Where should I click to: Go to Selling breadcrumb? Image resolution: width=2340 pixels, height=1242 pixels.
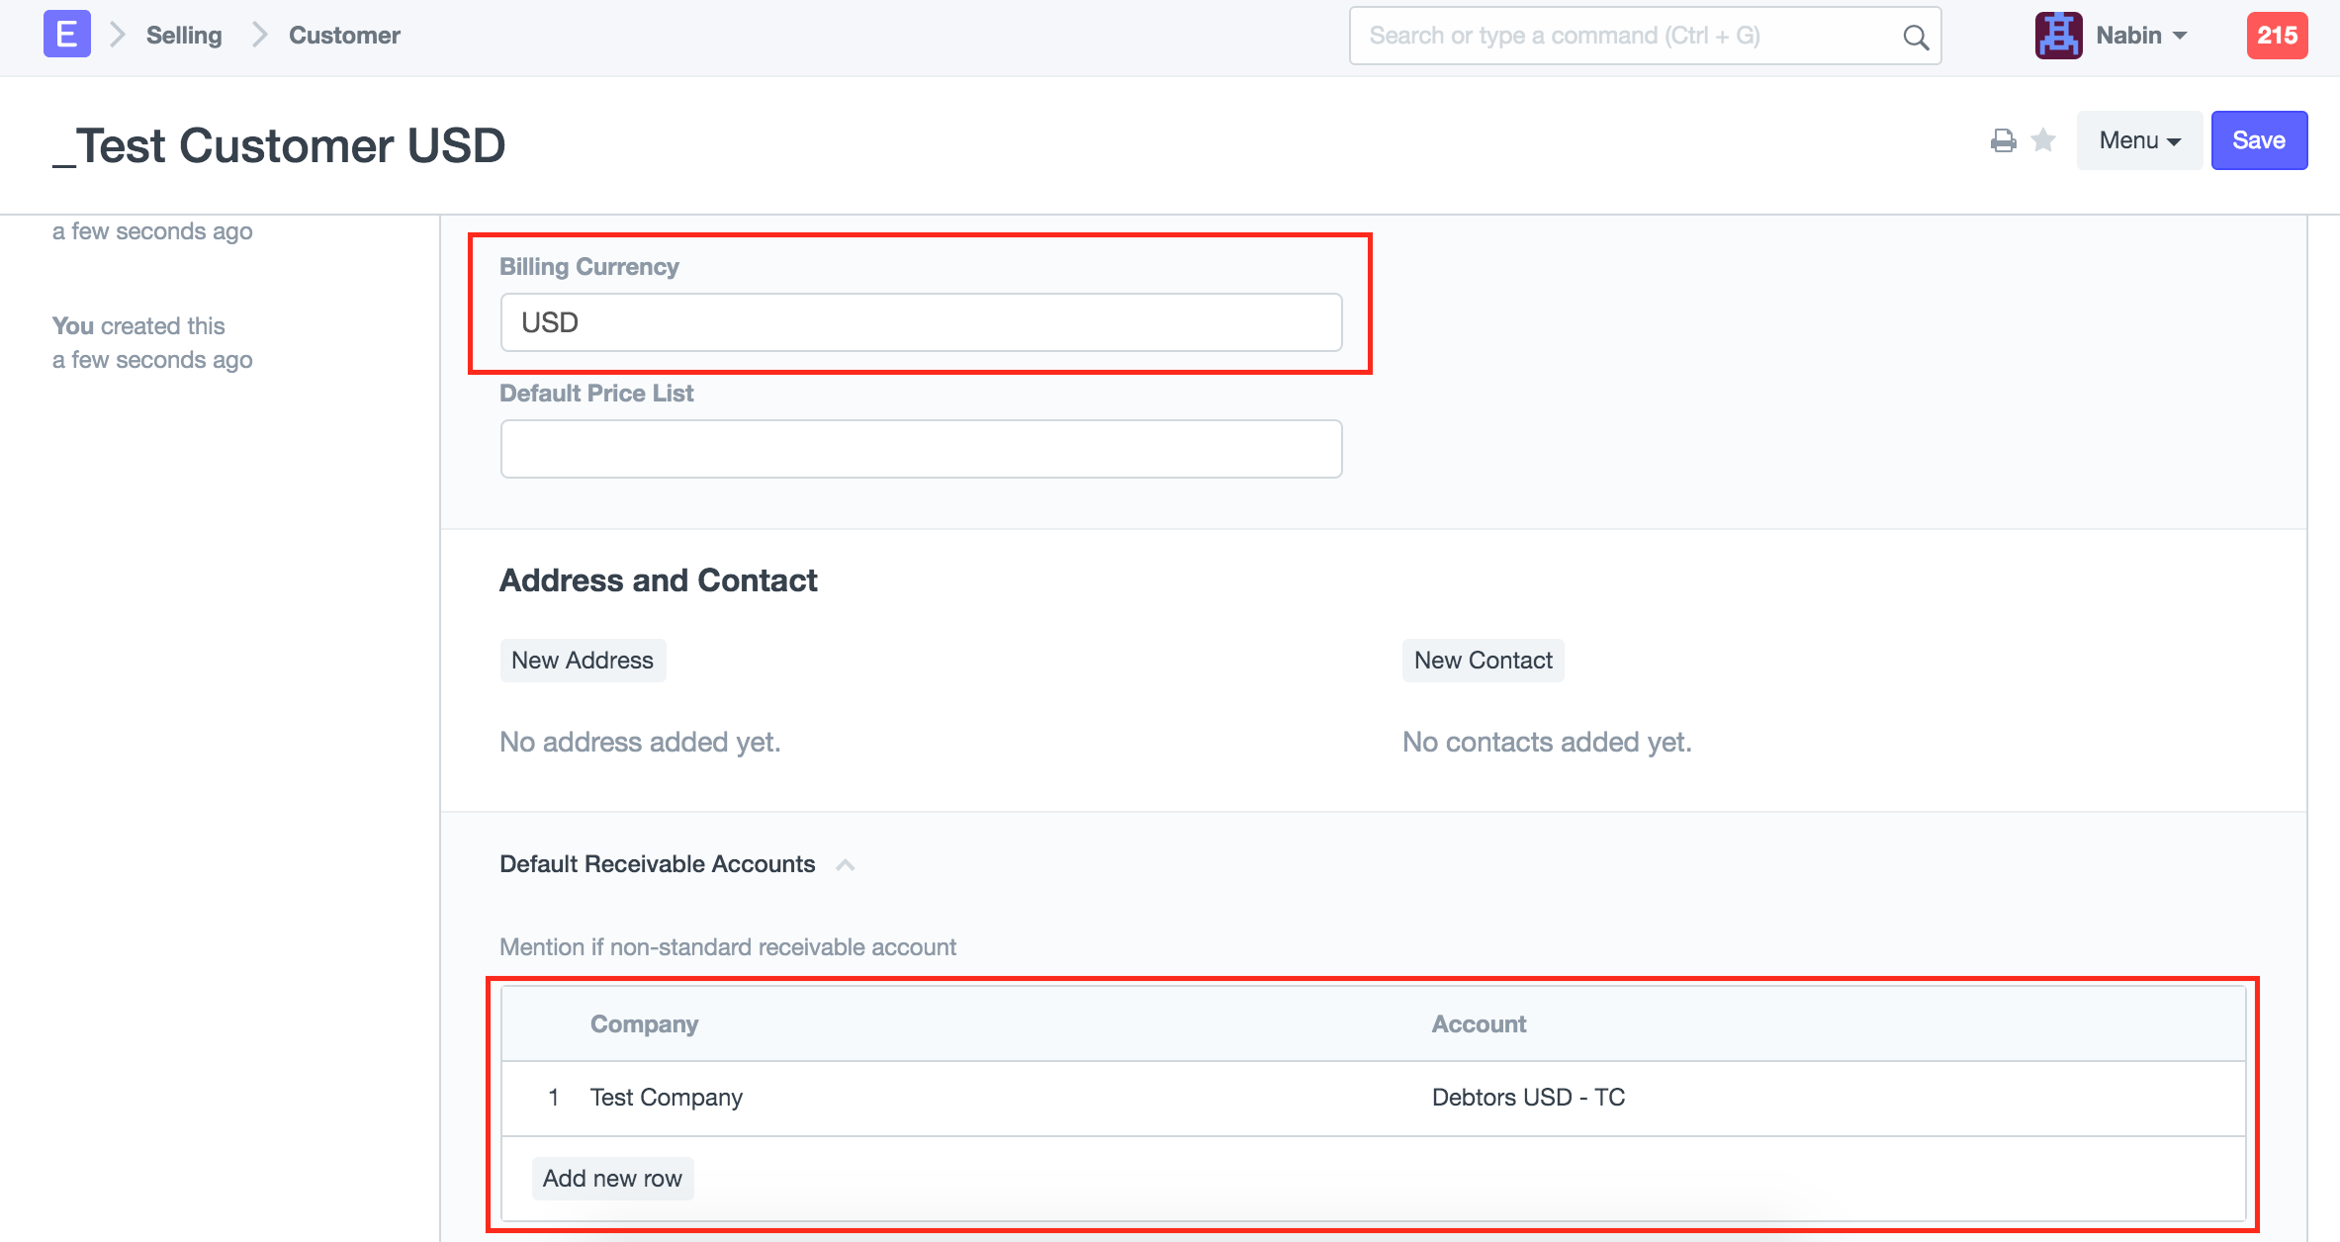pos(184,36)
